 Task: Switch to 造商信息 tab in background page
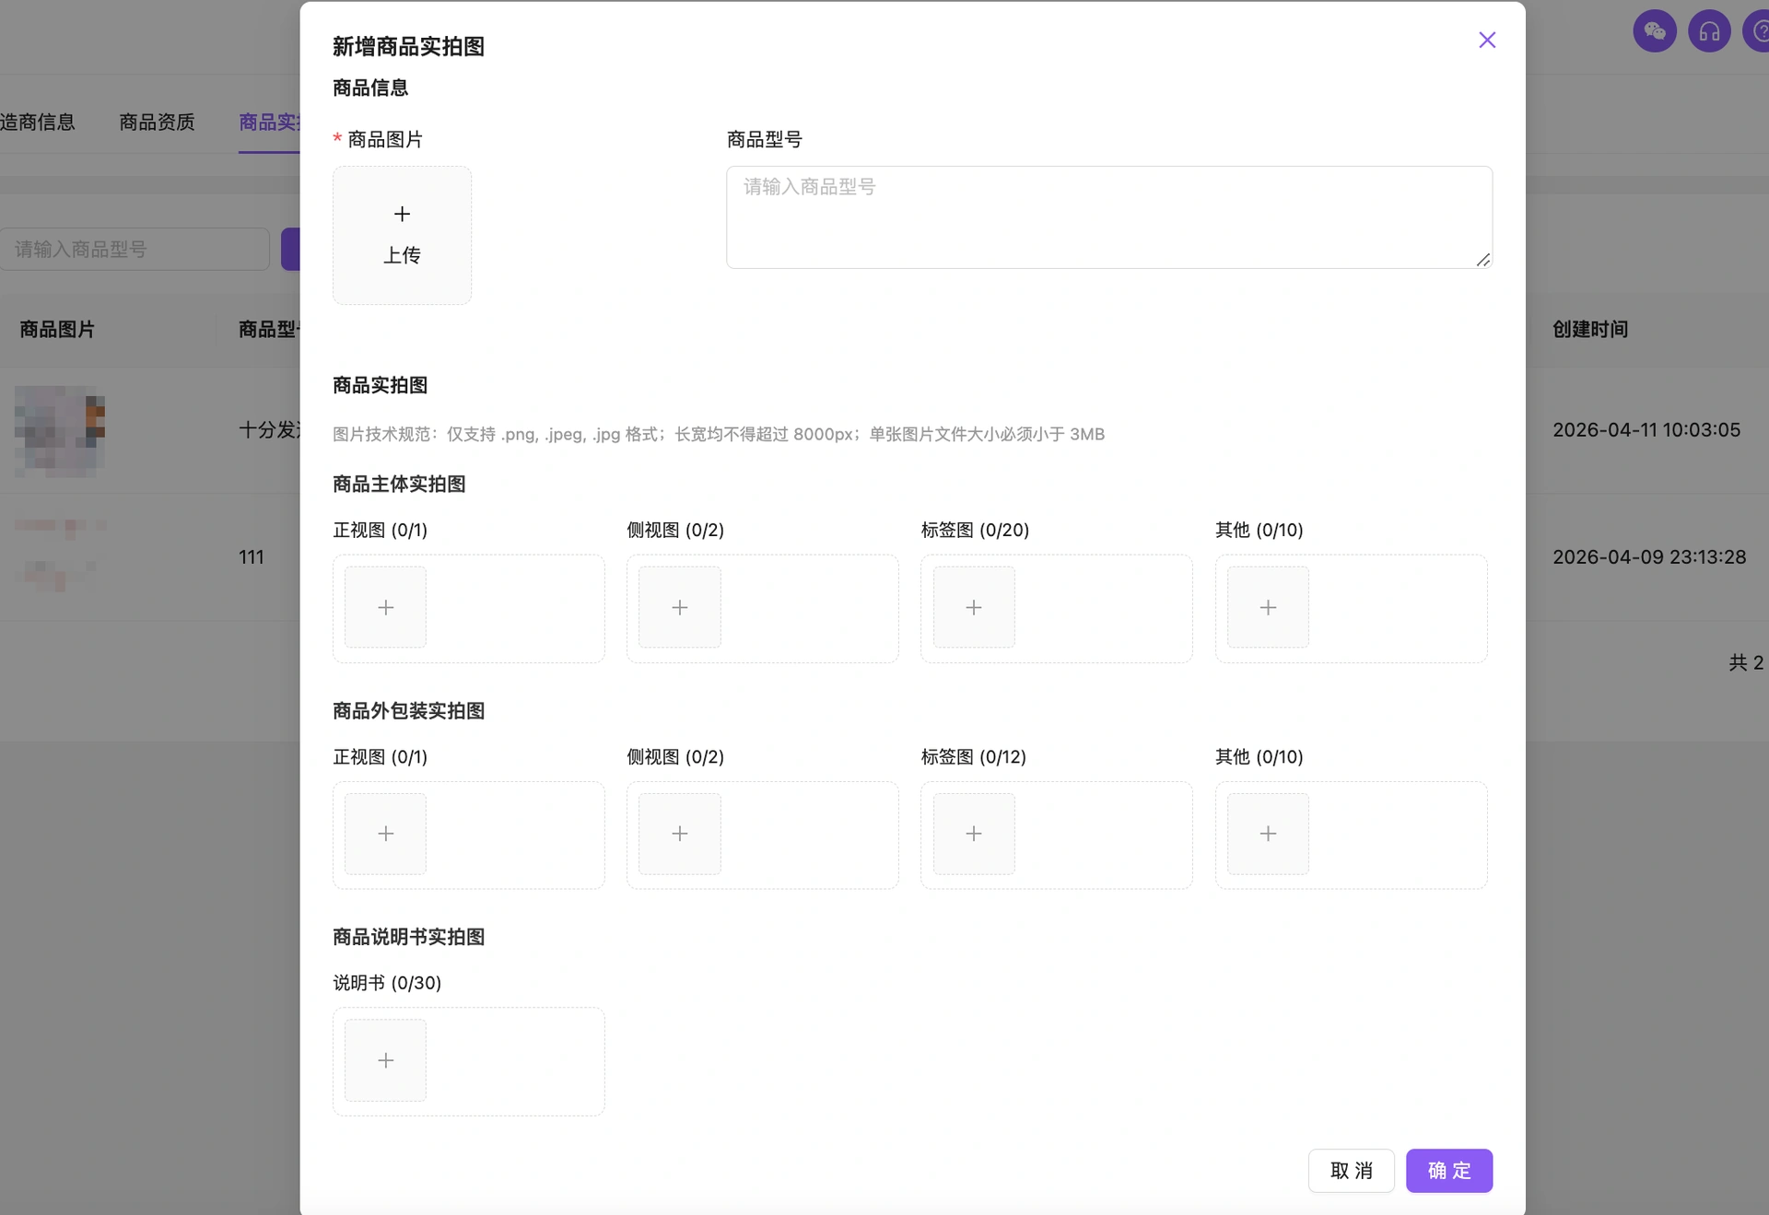point(37,123)
